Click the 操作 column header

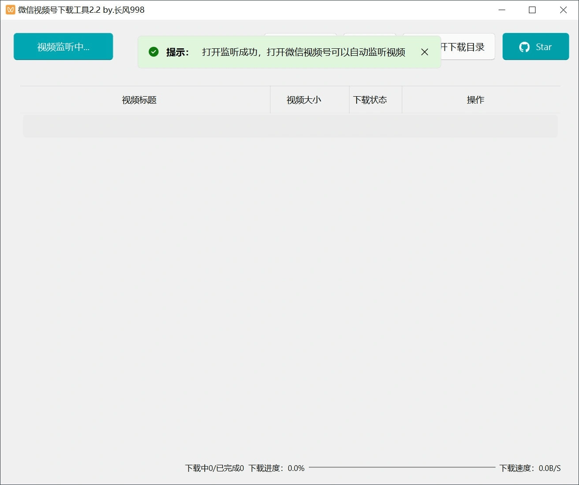[475, 100]
